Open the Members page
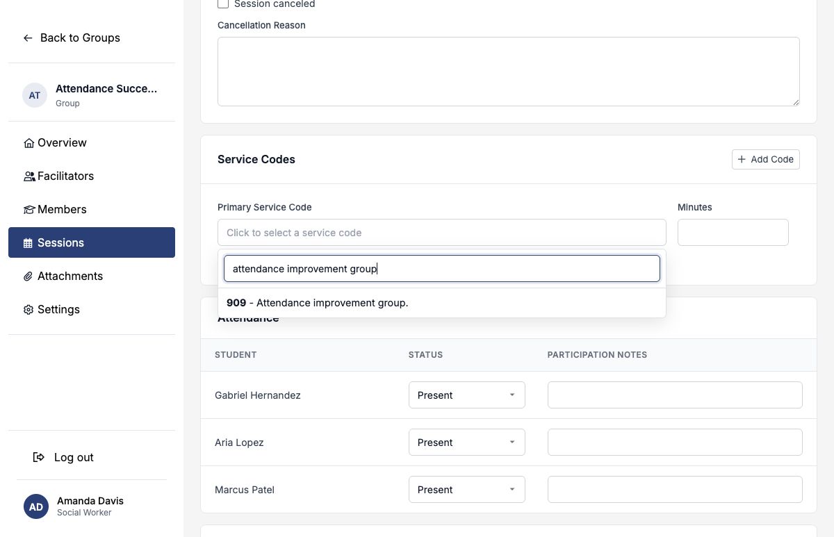Image resolution: width=834 pixels, height=537 pixels. click(92, 210)
